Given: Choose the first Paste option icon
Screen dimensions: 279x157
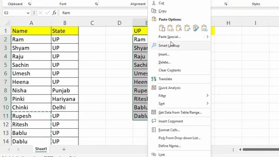Looking at the screenshot, I should (162, 28).
